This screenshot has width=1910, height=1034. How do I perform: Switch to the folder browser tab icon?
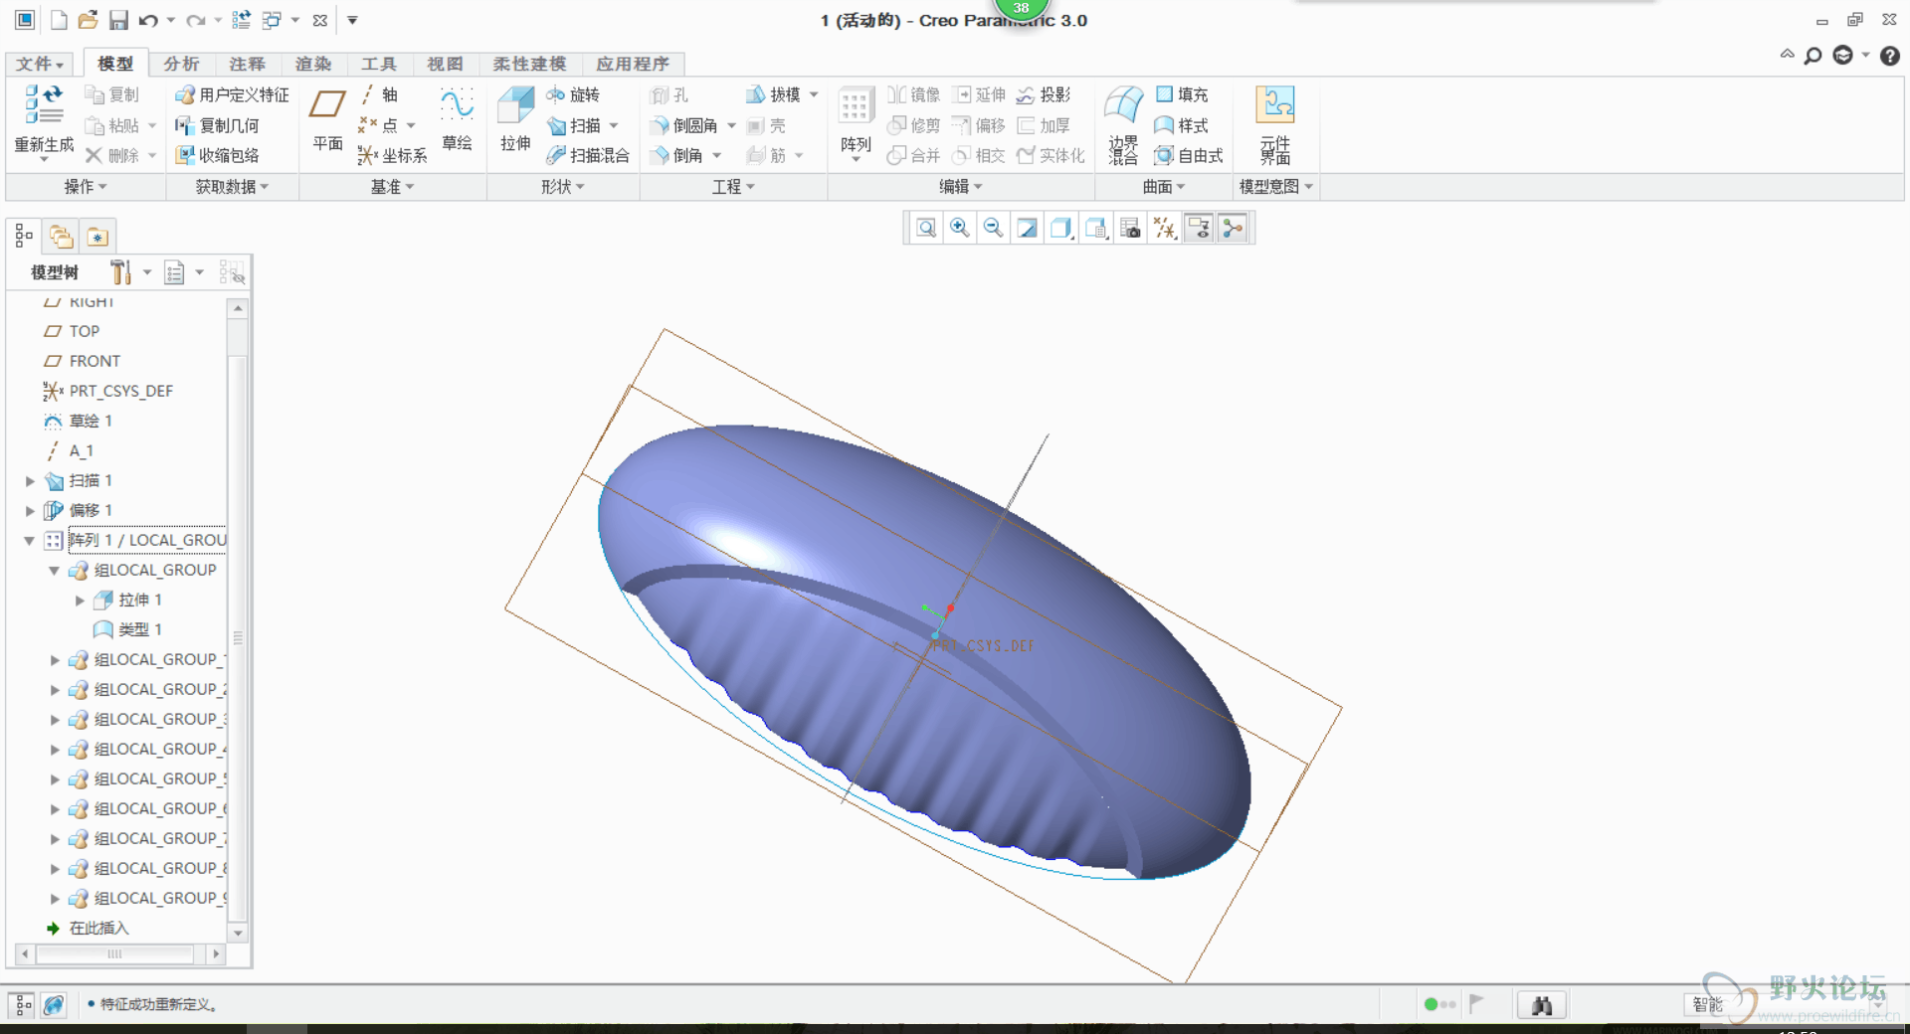pos(61,237)
